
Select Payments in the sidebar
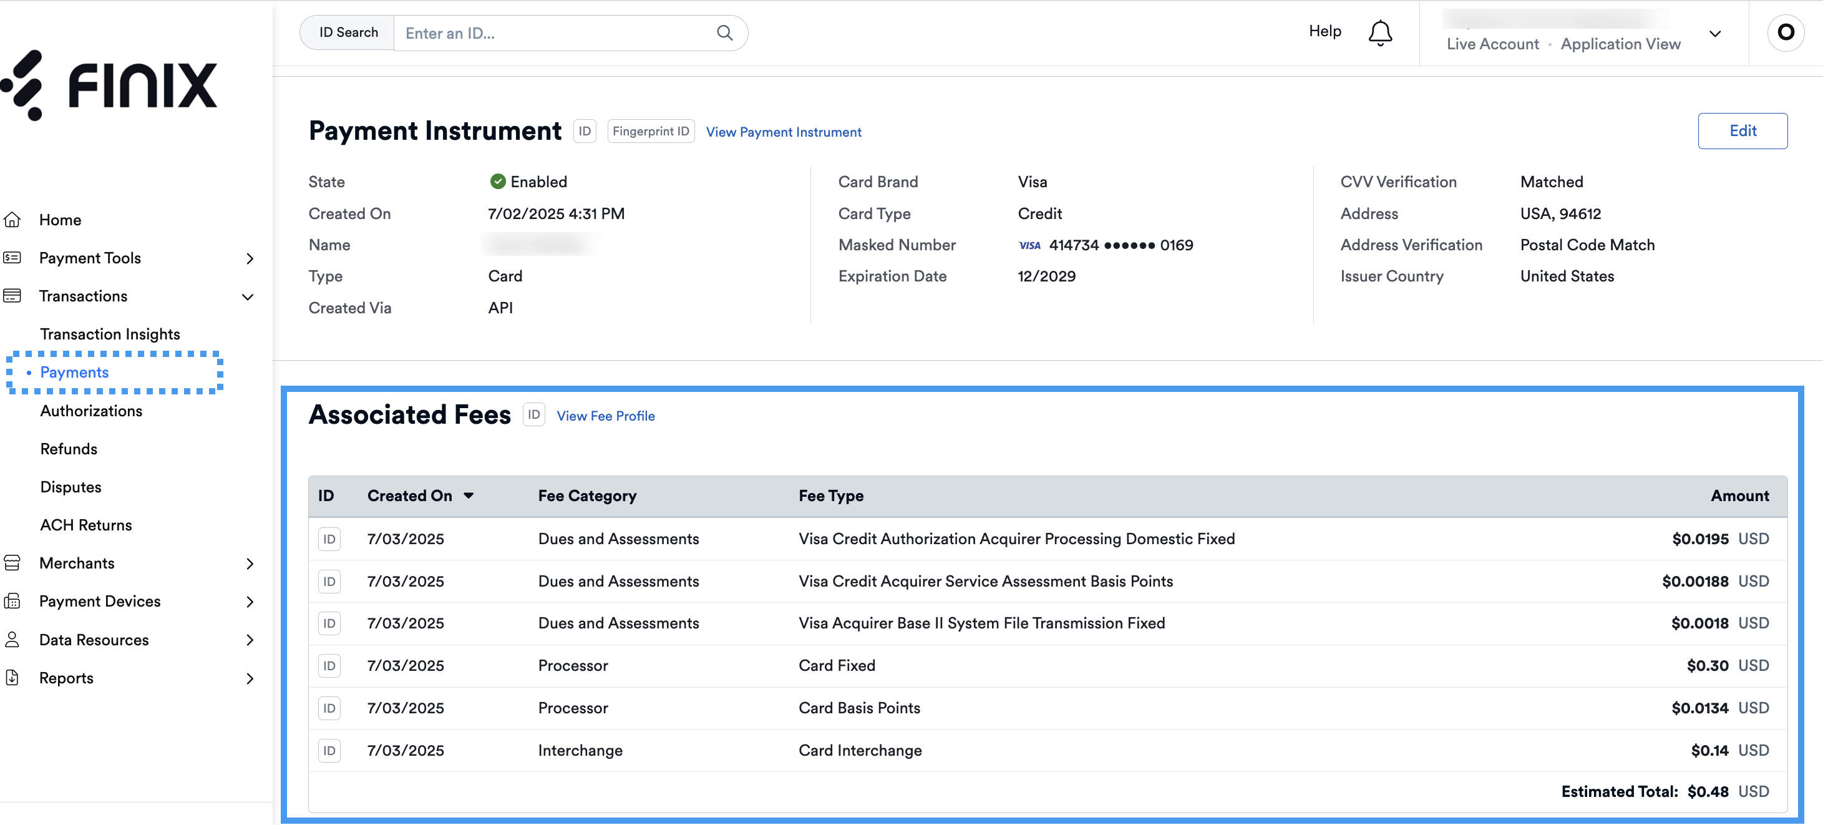tap(74, 372)
